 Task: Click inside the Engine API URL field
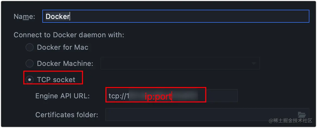pyautogui.click(x=172, y=96)
